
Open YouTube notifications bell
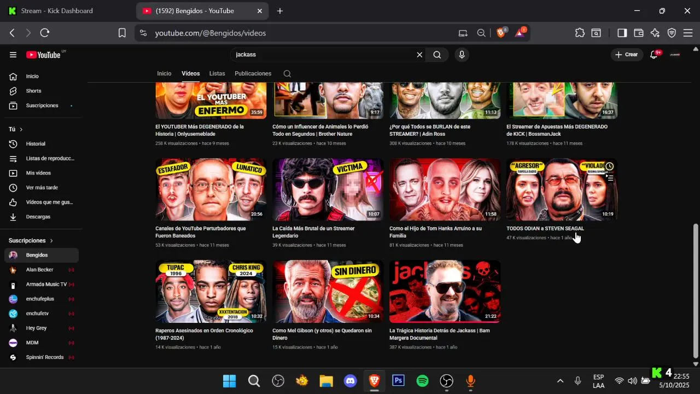[x=654, y=55]
